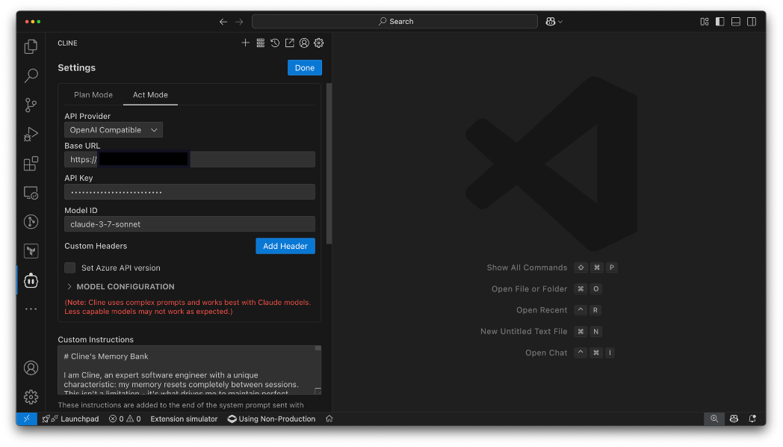Open the API Provider dropdown
The image size is (783, 447).
click(x=113, y=129)
